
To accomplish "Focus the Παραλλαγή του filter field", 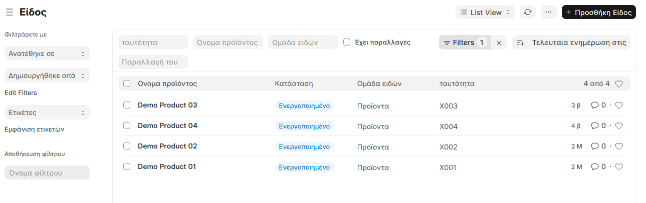I will tap(153, 62).
